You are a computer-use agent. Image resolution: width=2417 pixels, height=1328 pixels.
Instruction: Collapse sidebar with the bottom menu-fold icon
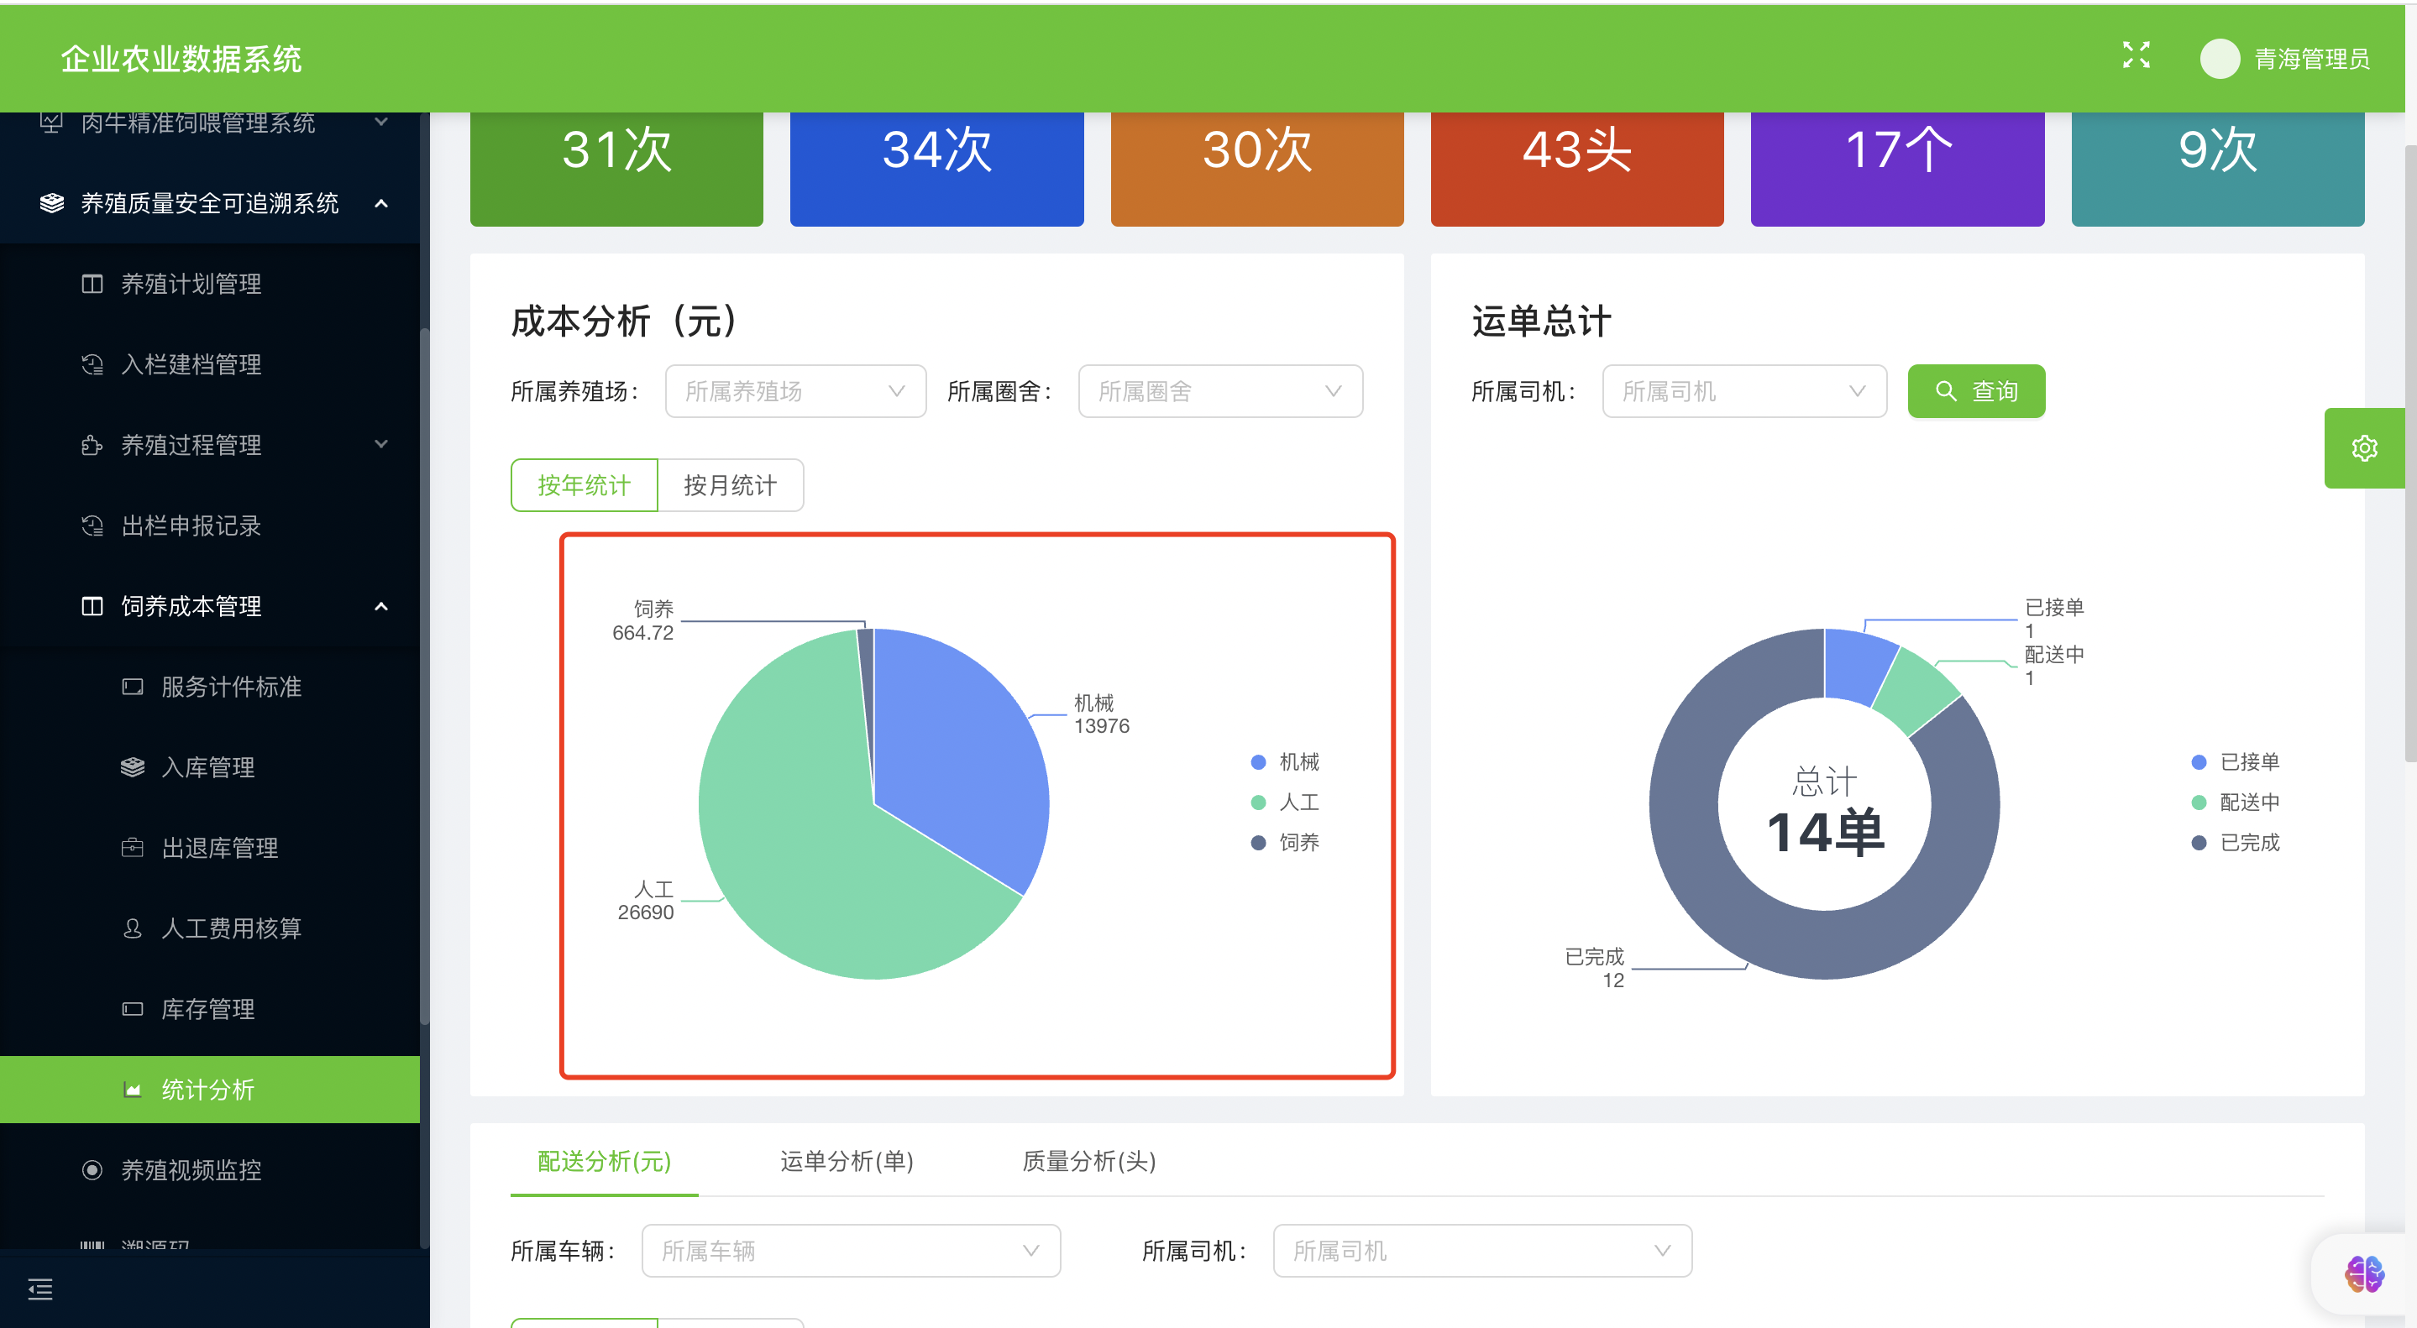(x=40, y=1289)
